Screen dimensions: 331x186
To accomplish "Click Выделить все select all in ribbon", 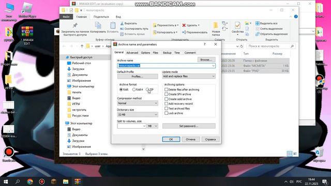I will 266,23.
